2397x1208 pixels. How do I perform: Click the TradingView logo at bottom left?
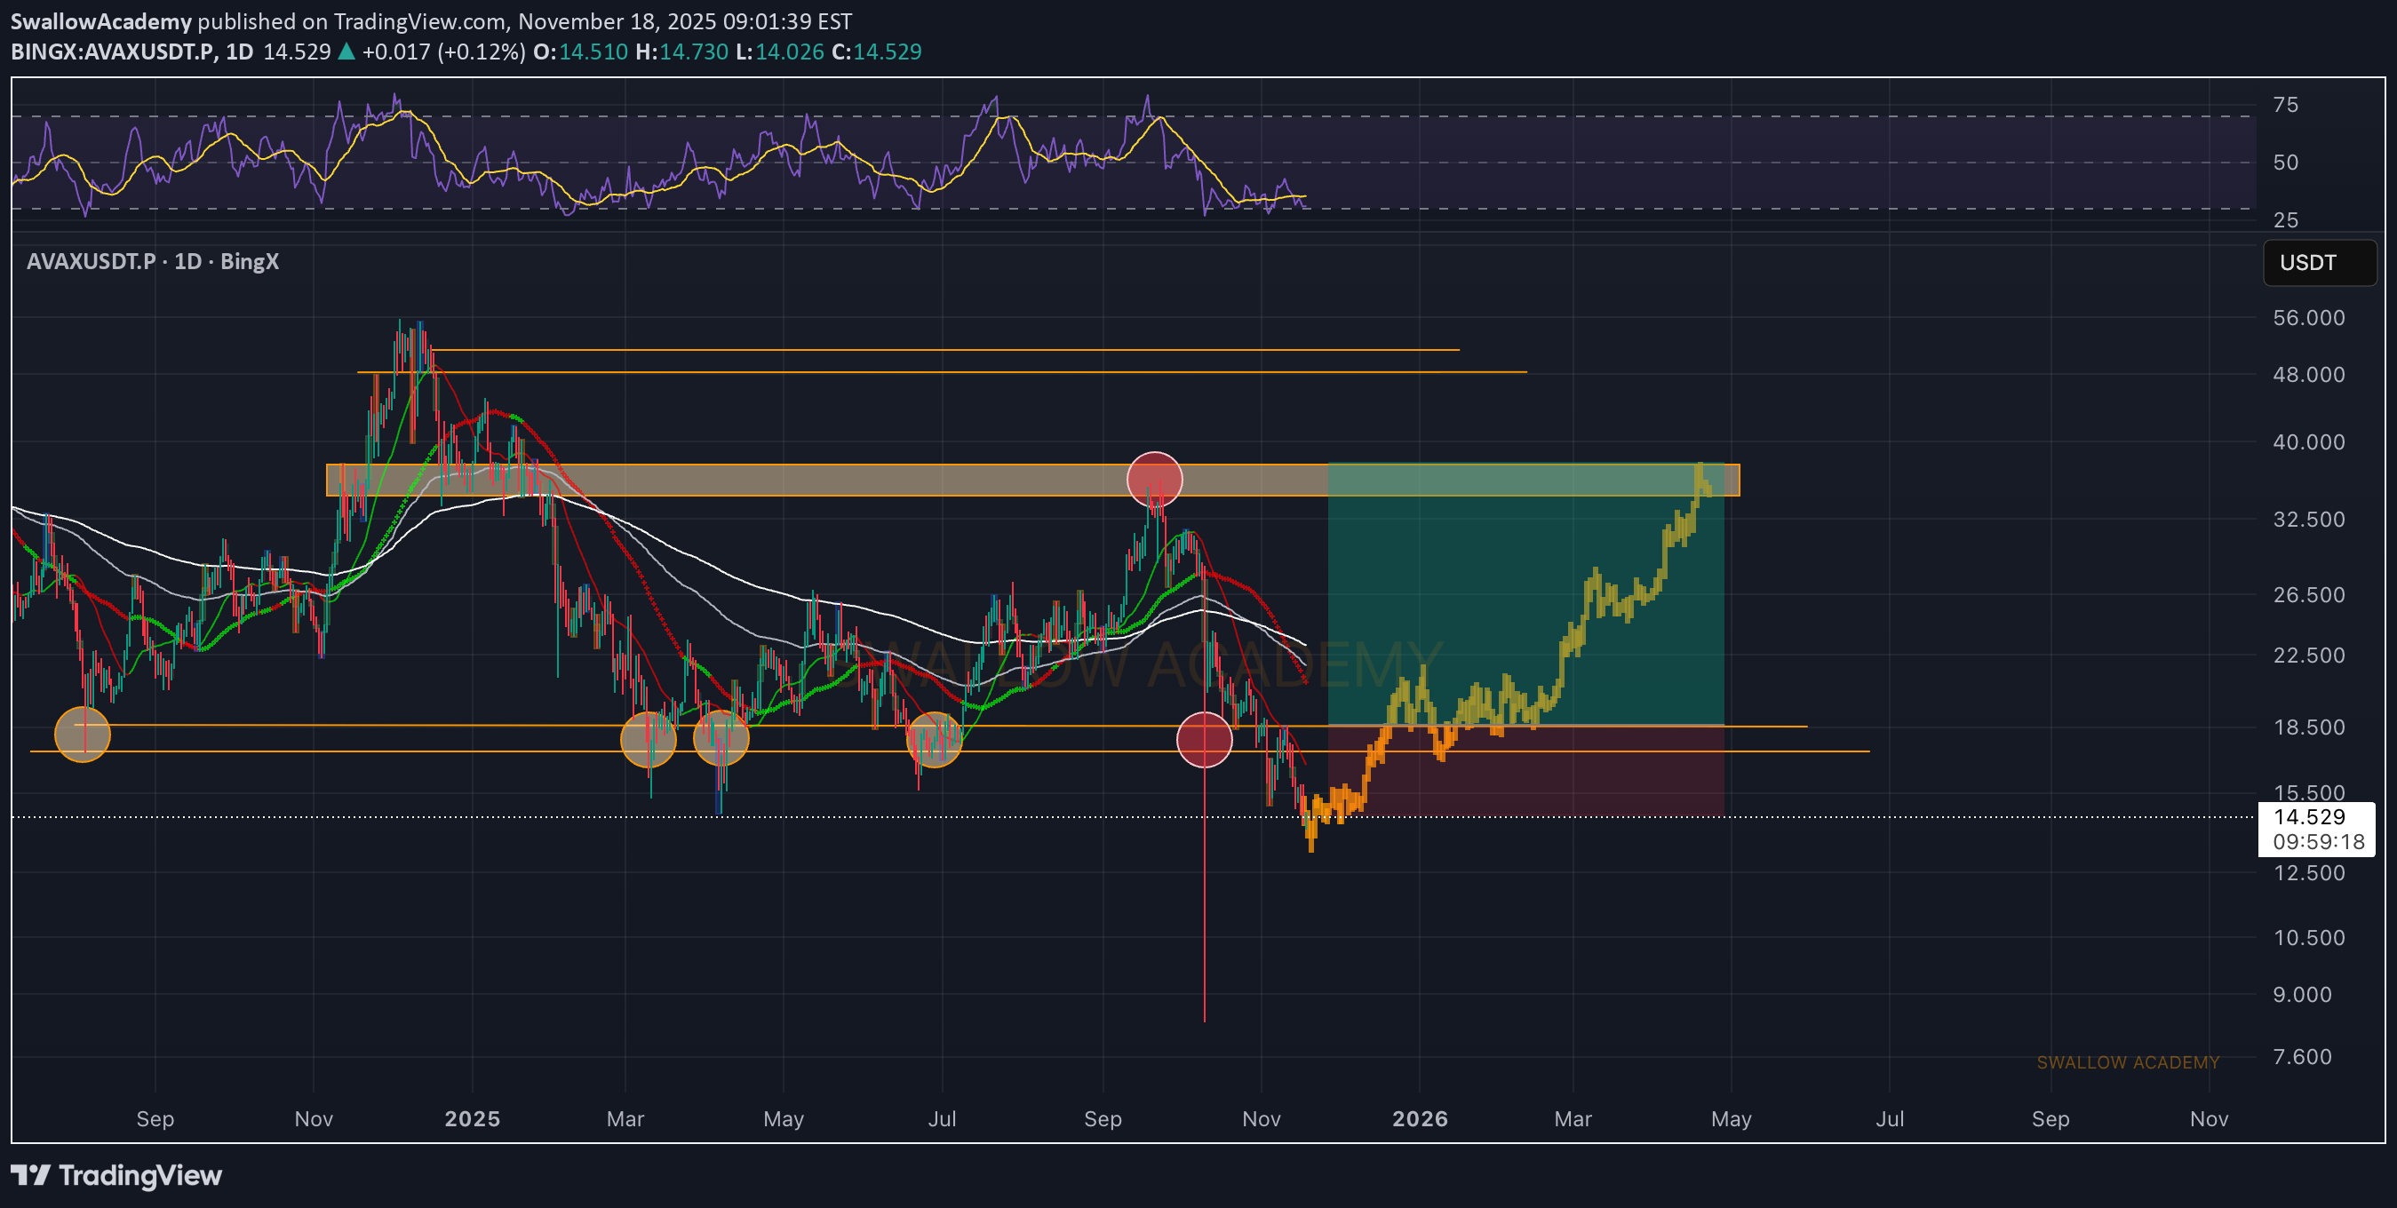coord(116,1175)
